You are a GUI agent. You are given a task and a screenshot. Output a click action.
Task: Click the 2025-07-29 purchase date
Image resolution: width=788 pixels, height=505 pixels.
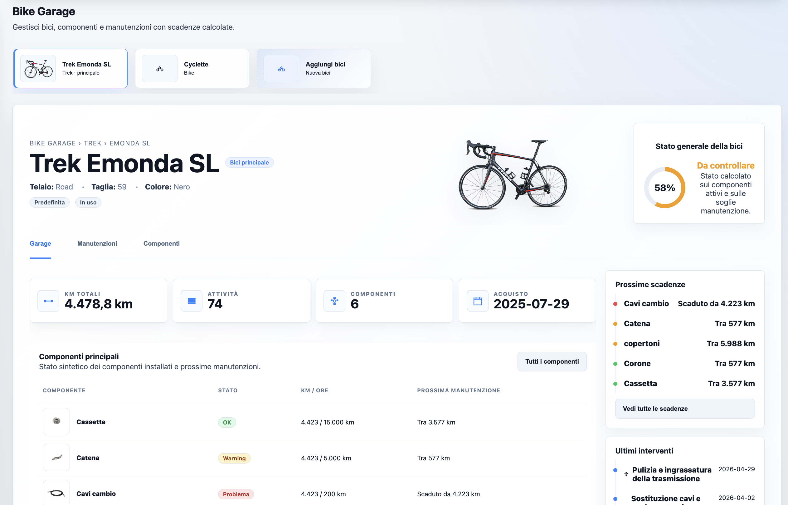(532, 304)
